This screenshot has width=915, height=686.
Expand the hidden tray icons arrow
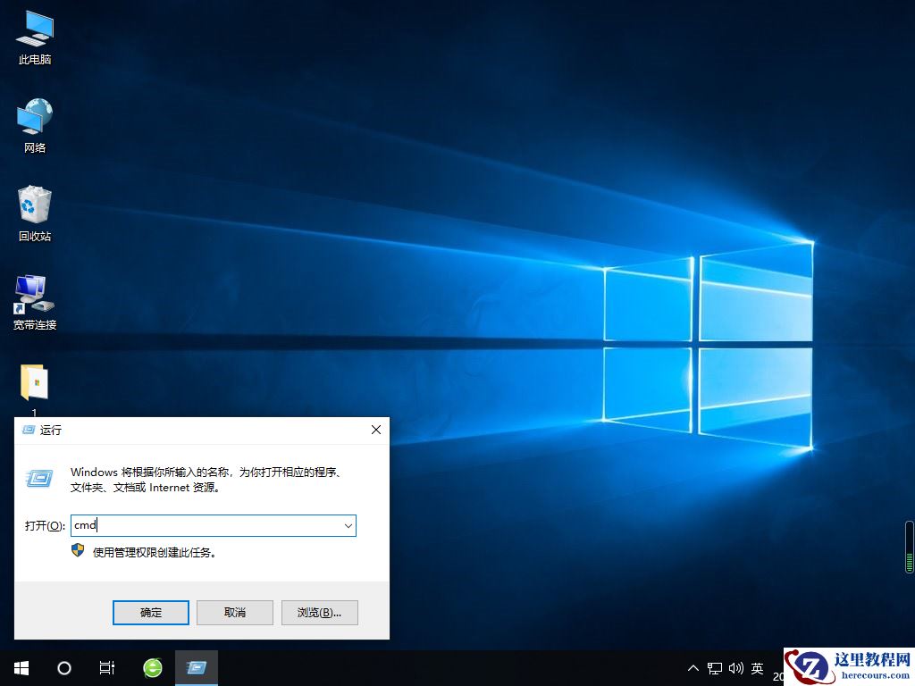coord(693,667)
